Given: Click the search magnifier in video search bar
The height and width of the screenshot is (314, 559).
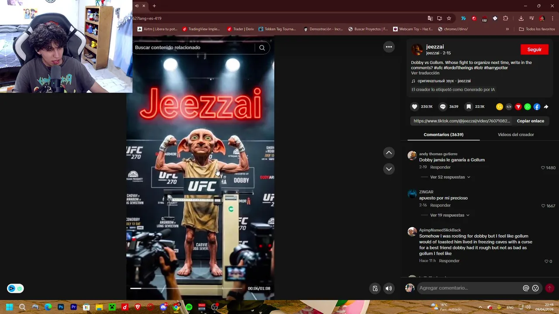Looking at the screenshot, I should [x=262, y=48].
